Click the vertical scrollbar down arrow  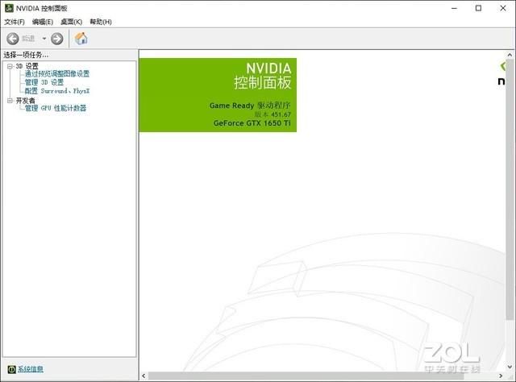point(510,367)
